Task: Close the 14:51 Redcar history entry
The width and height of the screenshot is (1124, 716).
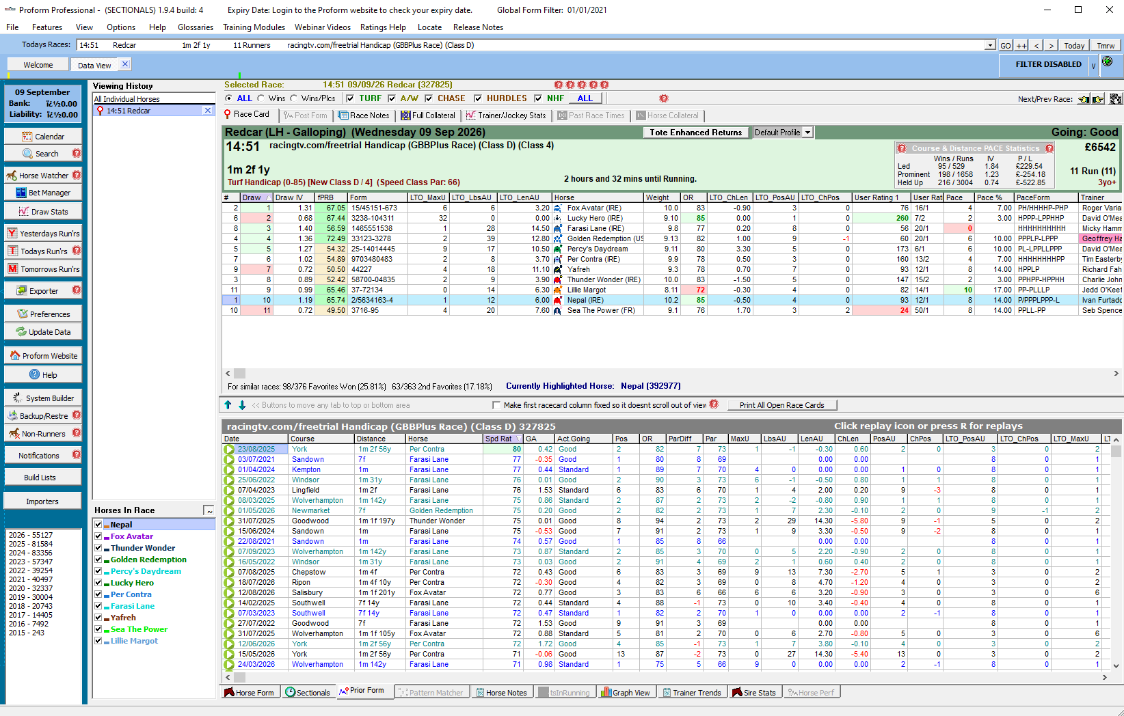Action: coord(208,111)
